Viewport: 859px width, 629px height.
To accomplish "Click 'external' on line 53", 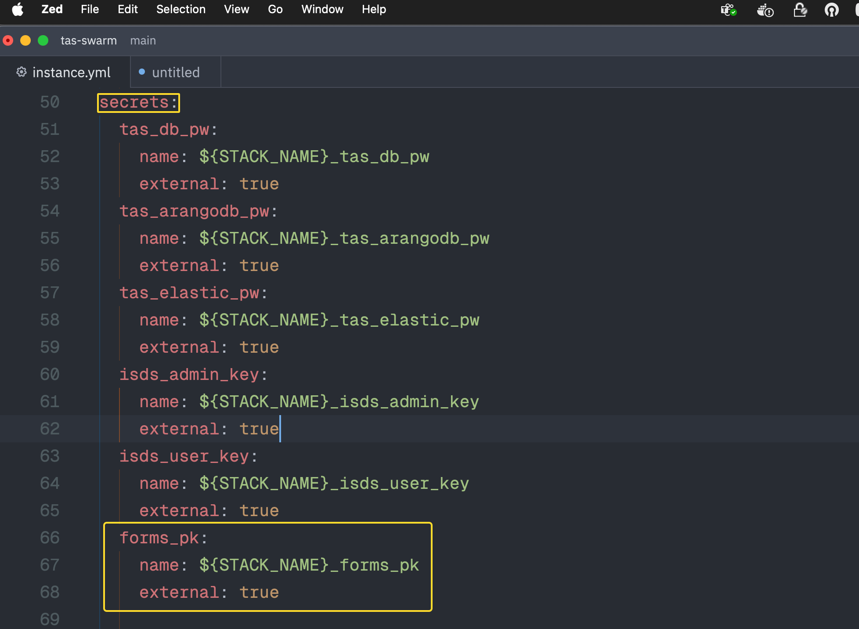I will click(x=179, y=184).
